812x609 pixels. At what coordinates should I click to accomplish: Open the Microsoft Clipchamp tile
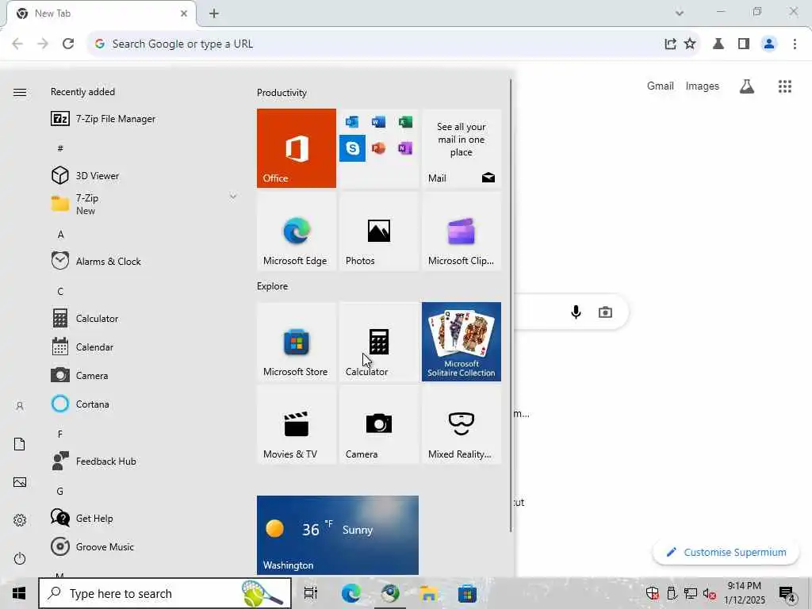[x=462, y=231]
